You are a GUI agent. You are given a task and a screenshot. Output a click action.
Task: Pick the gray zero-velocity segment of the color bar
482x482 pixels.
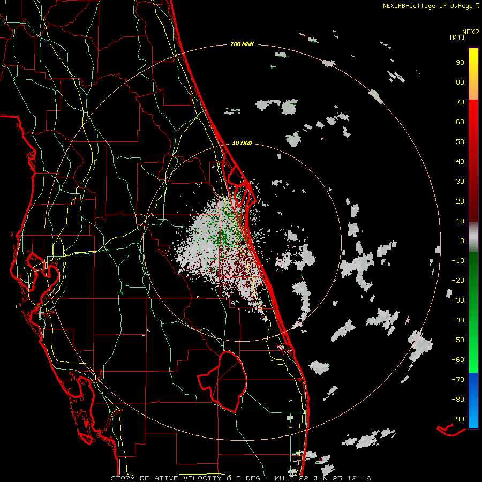click(x=473, y=237)
